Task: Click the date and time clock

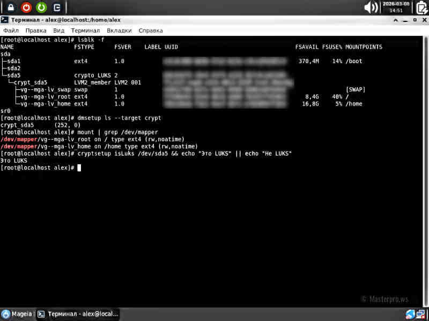Action: click(x=396, y=7)
